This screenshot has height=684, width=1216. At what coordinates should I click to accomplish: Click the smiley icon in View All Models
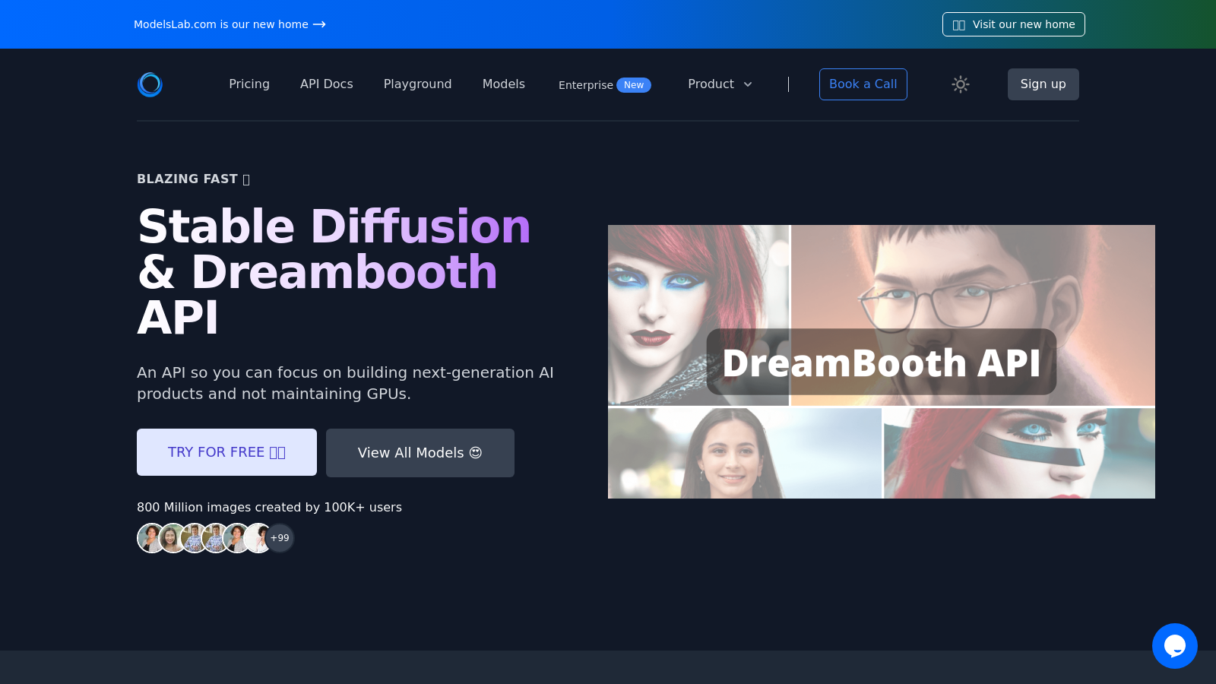(476, 452)
